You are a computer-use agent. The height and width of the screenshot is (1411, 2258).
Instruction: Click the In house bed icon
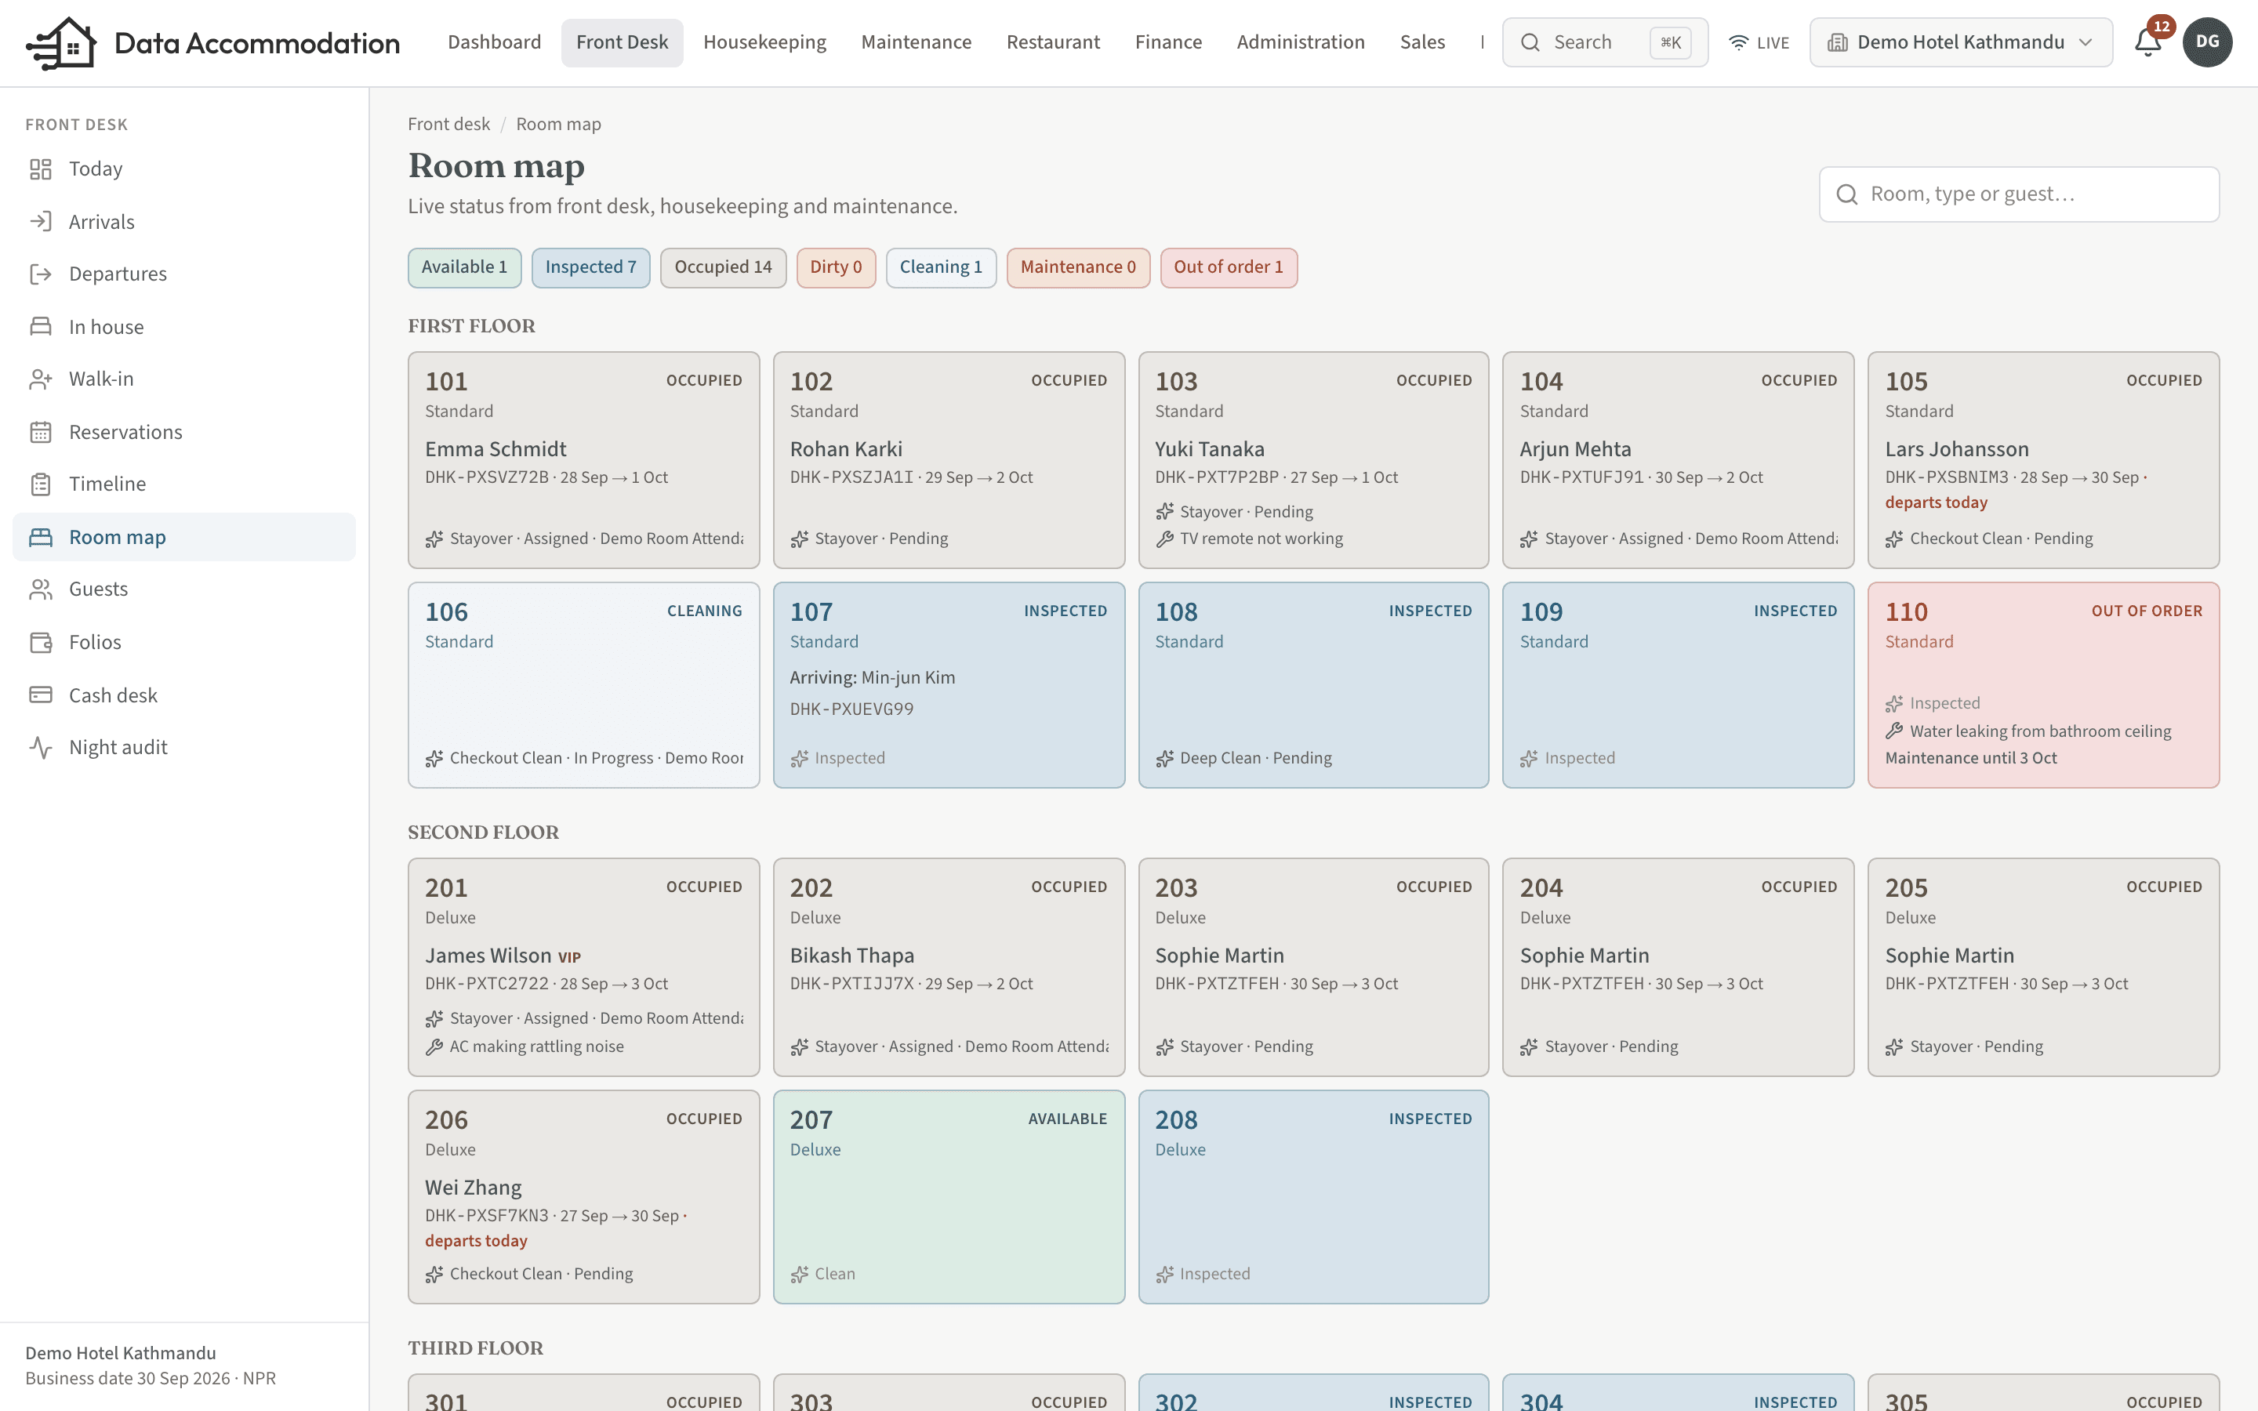click(40, 327)
